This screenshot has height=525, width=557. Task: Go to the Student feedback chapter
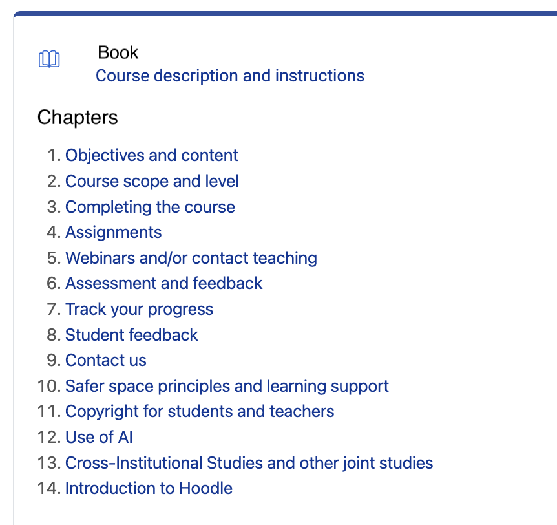tap(131, 335)
